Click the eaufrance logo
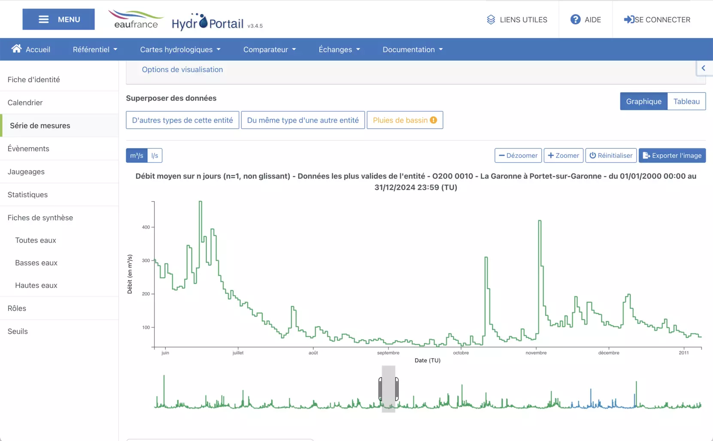This screenshot has width=713, height=441. tap(136, 20)
